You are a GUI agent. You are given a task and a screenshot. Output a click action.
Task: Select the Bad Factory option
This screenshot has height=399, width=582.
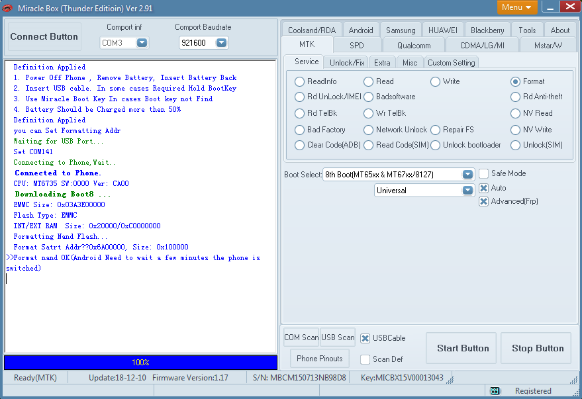point(299,130)
